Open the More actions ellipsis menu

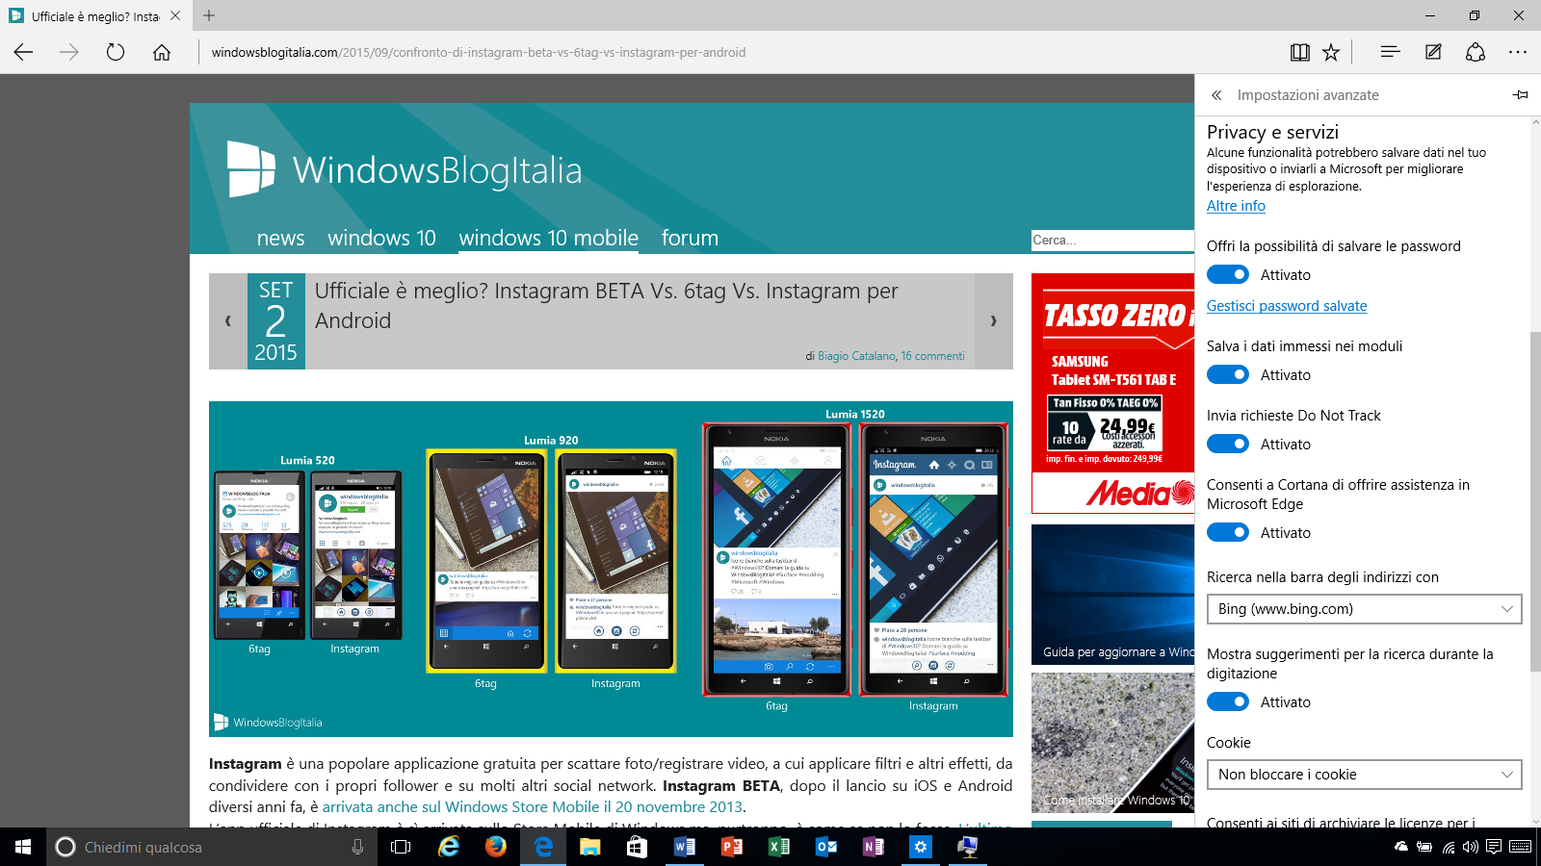tap(1518, 52)
